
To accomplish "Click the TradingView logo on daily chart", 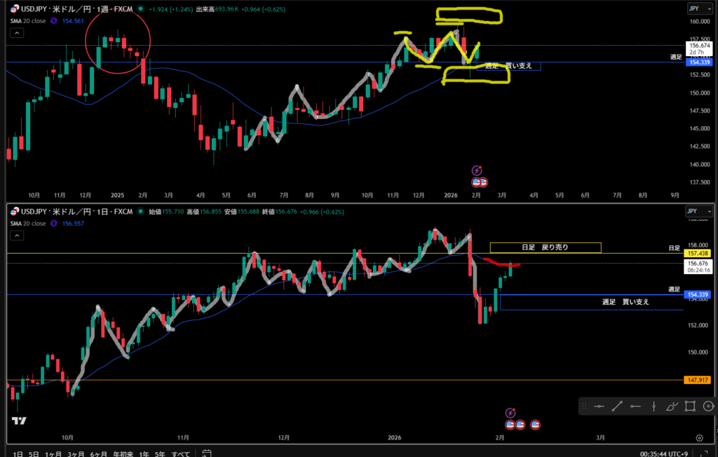I will tap(20, 421).
